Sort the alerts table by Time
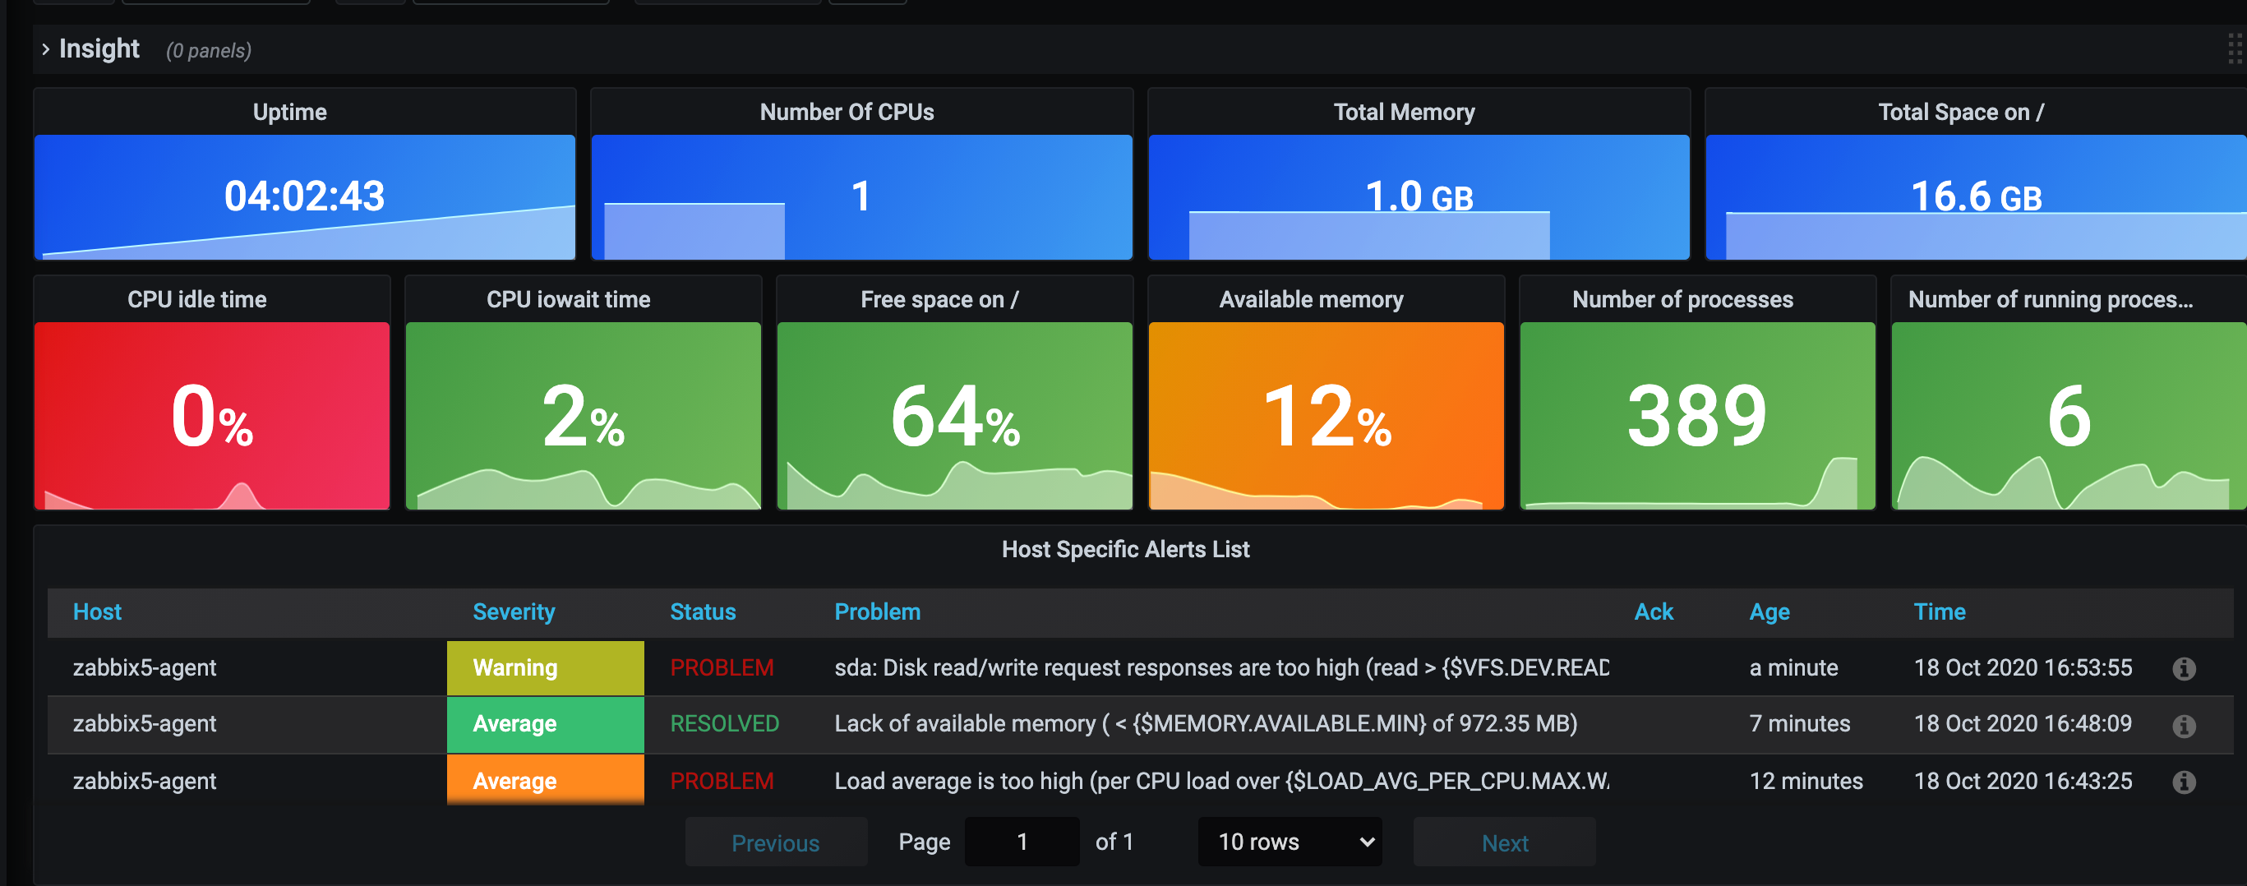The image size is (2247, 886). tap(1939, 611)
